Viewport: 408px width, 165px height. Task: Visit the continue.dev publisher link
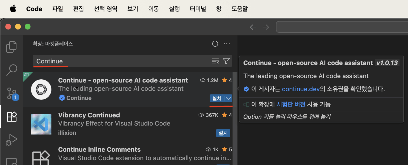pos(301,89)
